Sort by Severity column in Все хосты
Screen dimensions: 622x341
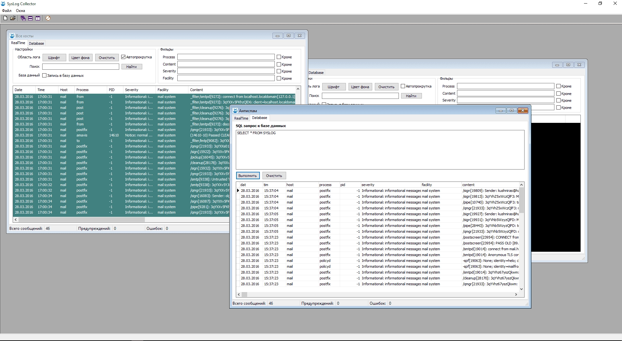[140, 90]
